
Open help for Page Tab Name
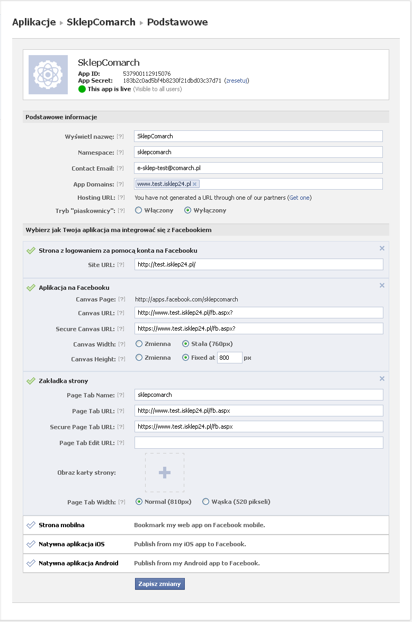(121, 395)
